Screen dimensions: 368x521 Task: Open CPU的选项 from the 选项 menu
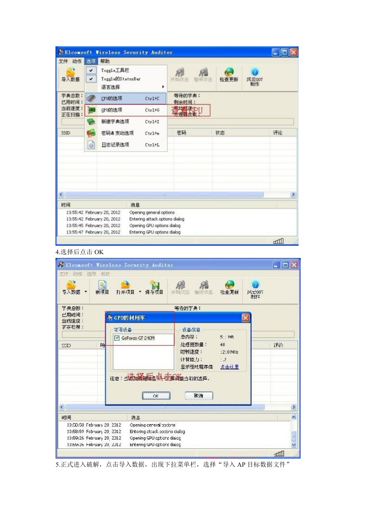coord(126,98)
